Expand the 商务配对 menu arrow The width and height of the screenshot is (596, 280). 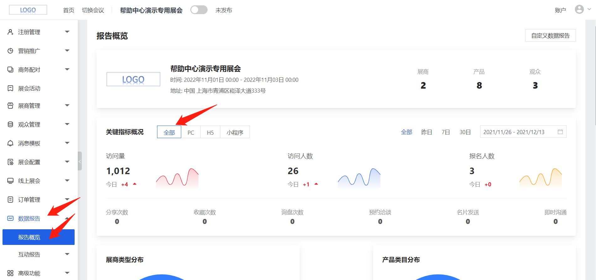[x=67, y=70]
